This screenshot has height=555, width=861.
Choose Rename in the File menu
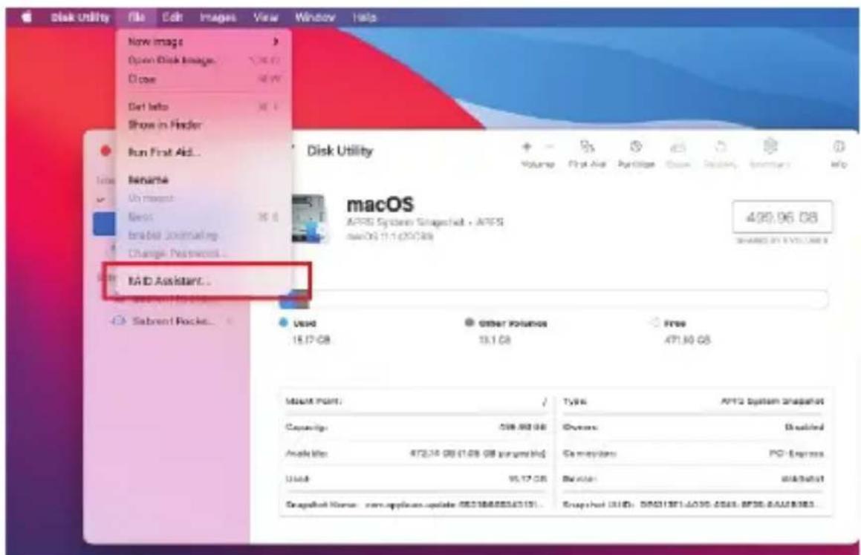203,180
